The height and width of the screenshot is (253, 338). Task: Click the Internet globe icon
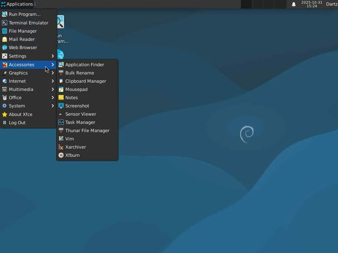5,81
